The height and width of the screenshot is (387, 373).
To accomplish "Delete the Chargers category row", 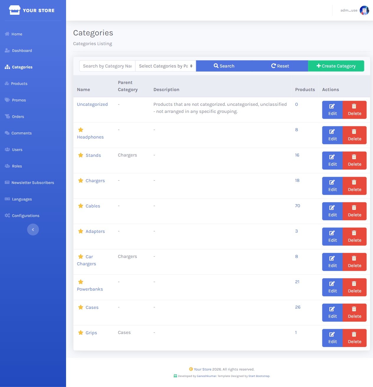I will pos(354,186).
